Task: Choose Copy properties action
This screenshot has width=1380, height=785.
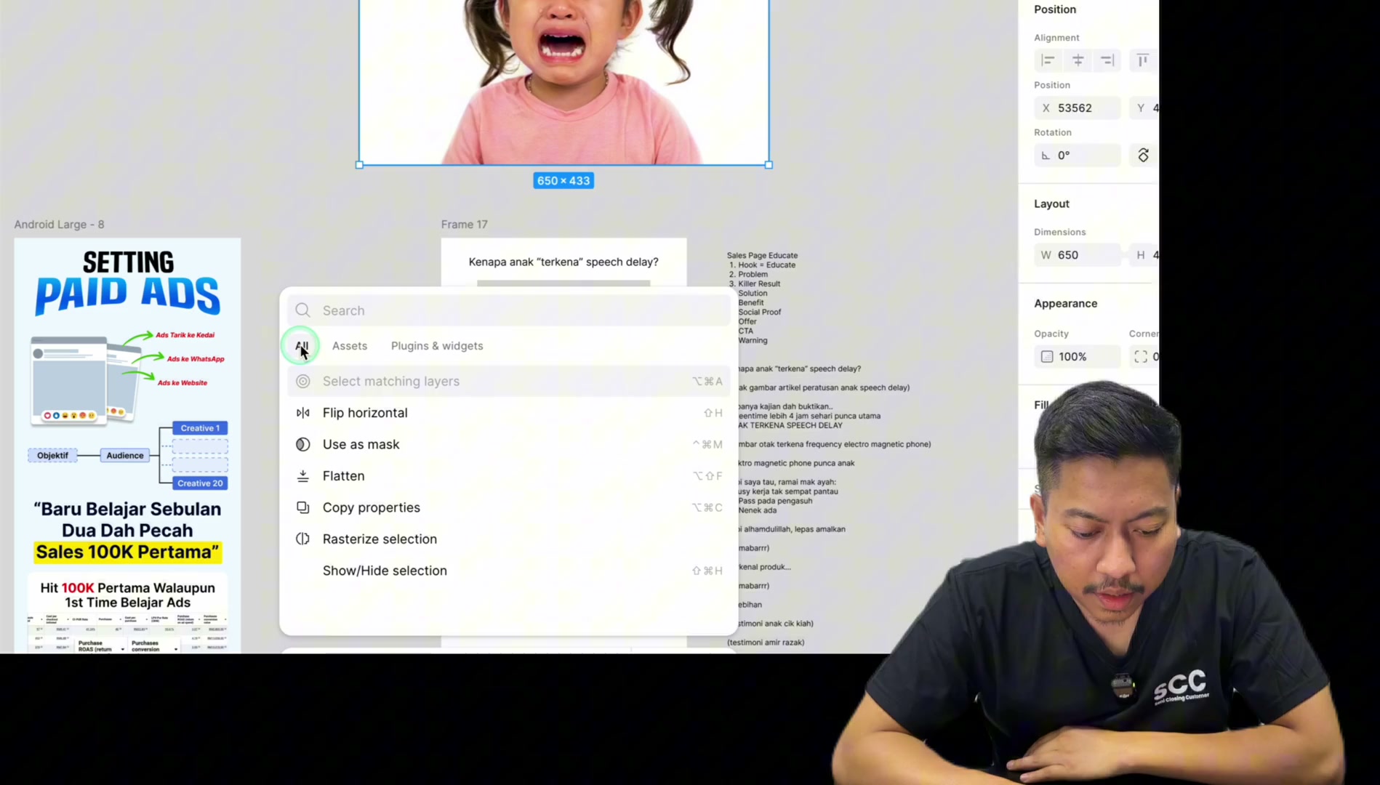Action: pos(508,507)
